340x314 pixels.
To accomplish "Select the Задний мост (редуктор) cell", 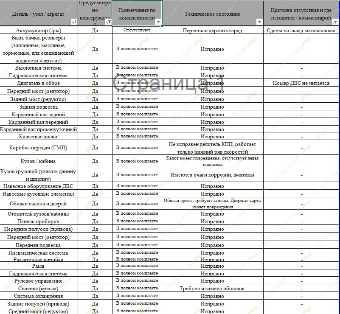I will point(39,99).
